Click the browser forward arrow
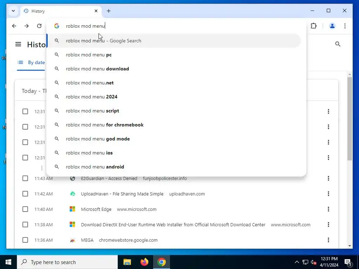359x269 pixels. (x=27, y=26)
